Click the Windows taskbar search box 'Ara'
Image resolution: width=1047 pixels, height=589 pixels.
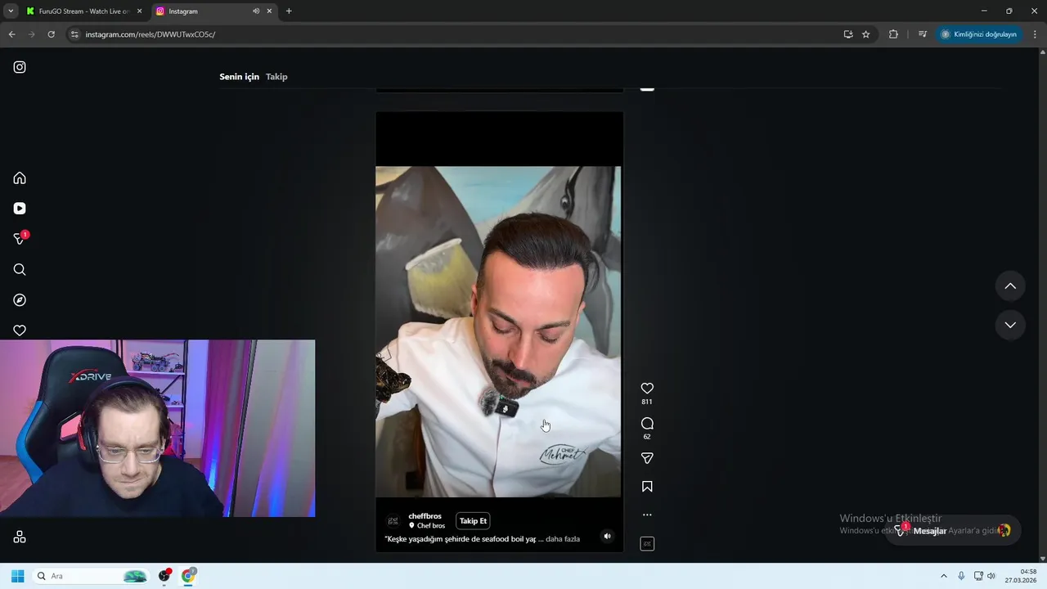92,576
